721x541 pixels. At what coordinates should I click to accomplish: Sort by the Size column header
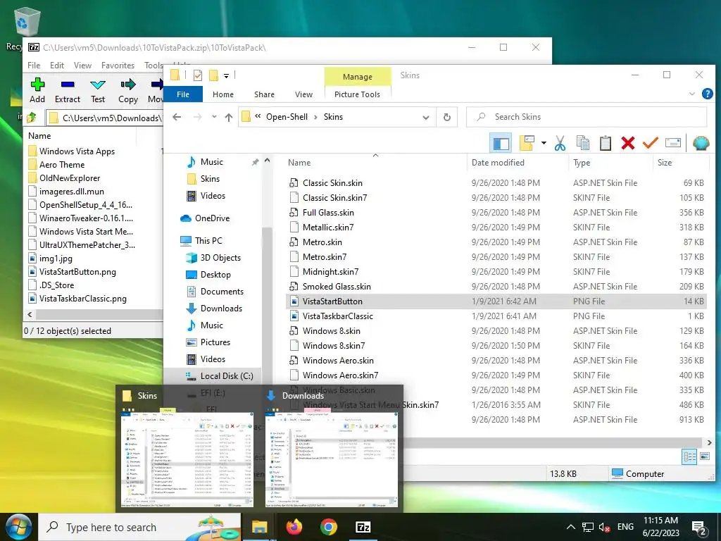(665, 163)
